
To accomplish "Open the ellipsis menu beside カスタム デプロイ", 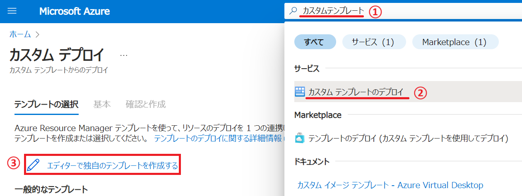I will pos(124,55).
